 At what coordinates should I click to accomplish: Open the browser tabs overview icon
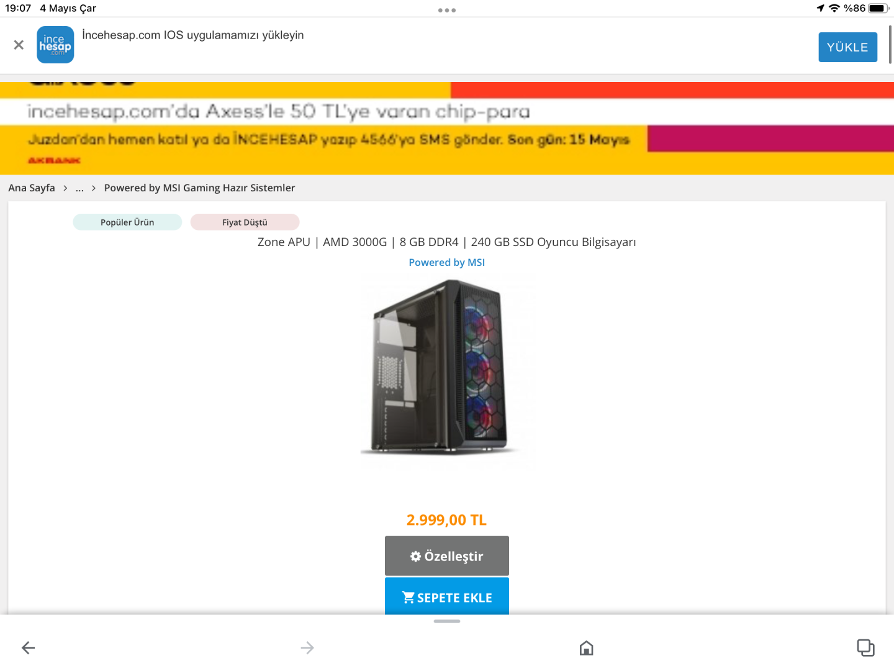[865, 647]
